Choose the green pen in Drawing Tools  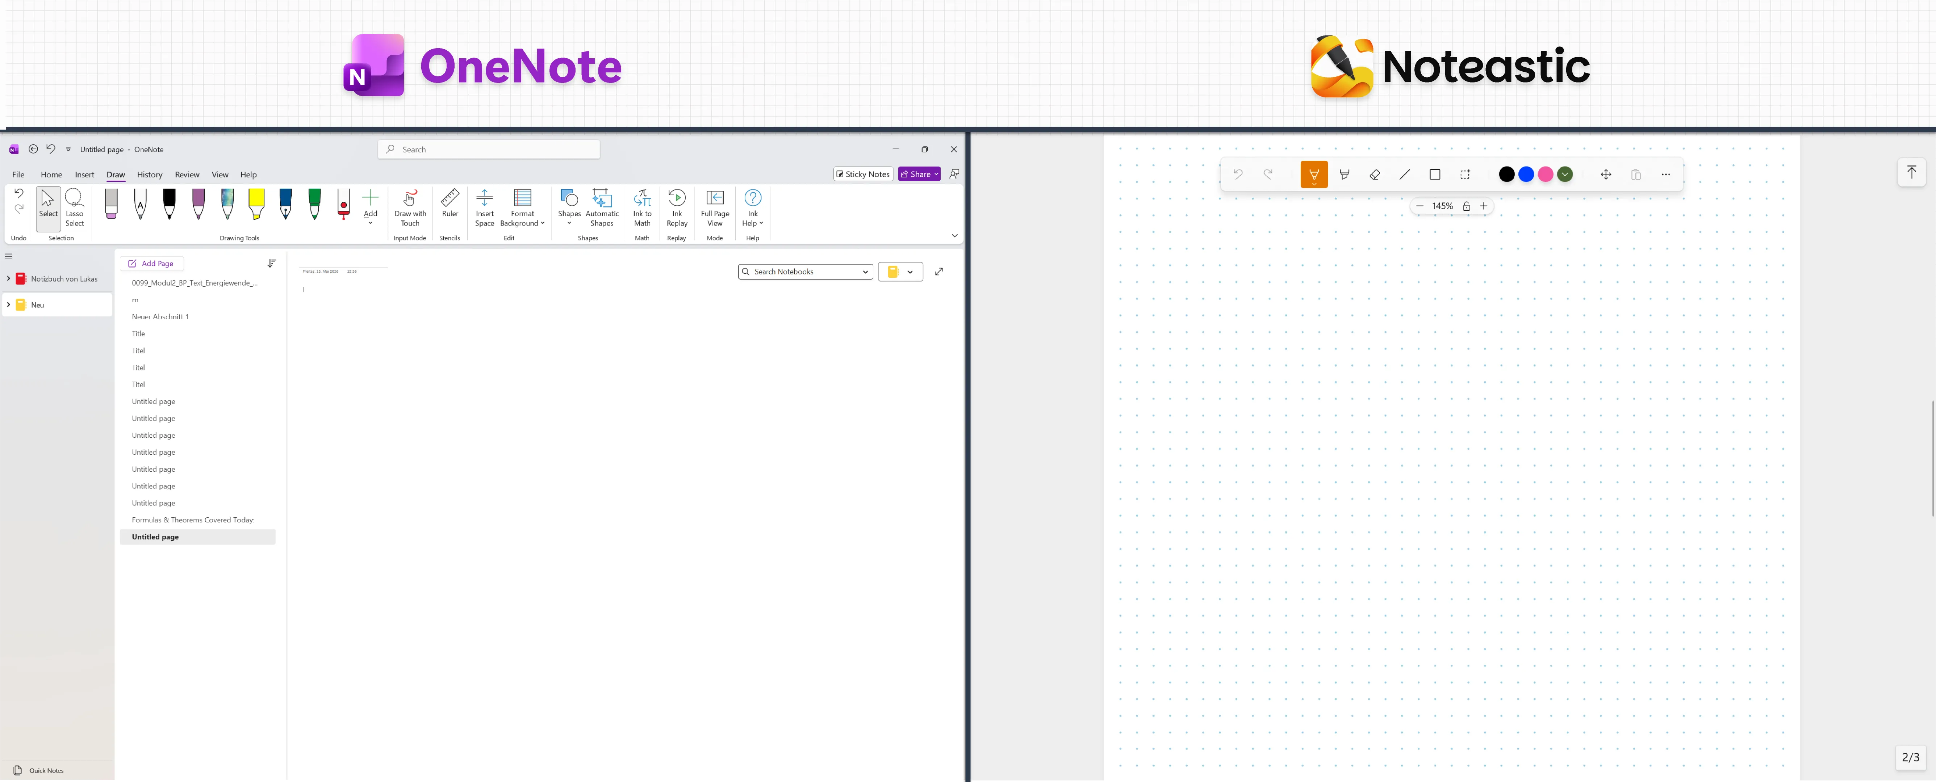tap(315, 203)
